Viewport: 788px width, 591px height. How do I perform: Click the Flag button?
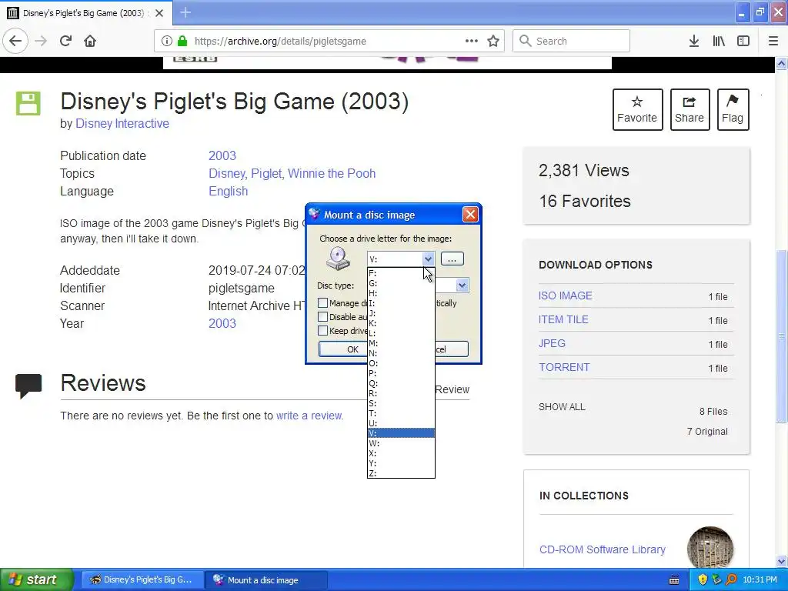[733, 109]
